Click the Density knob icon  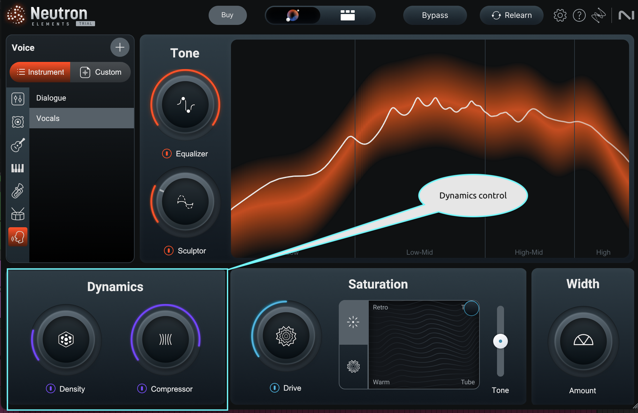tap(66, 339)
